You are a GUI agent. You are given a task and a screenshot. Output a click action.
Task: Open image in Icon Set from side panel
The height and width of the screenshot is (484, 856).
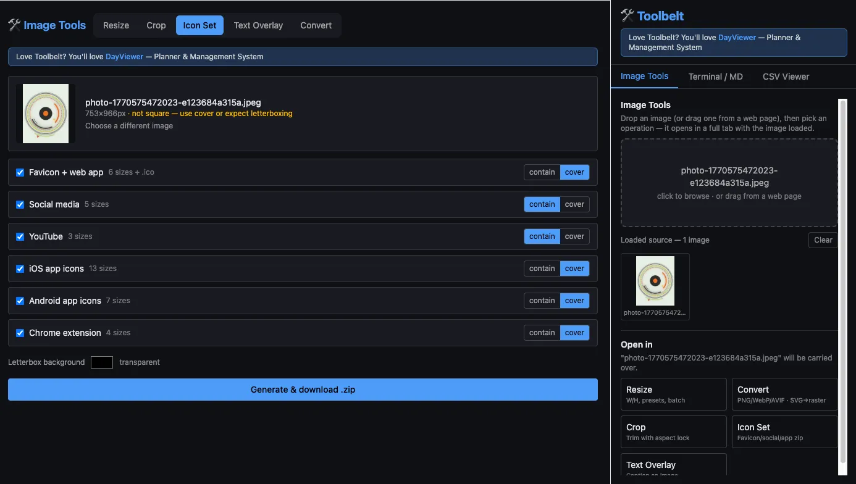pyautogui.click(x=784, y=432)
